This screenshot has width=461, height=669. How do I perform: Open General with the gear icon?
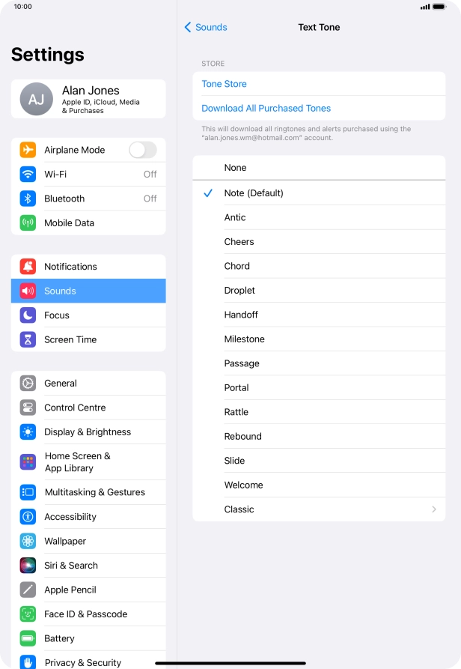pos(28,383)
